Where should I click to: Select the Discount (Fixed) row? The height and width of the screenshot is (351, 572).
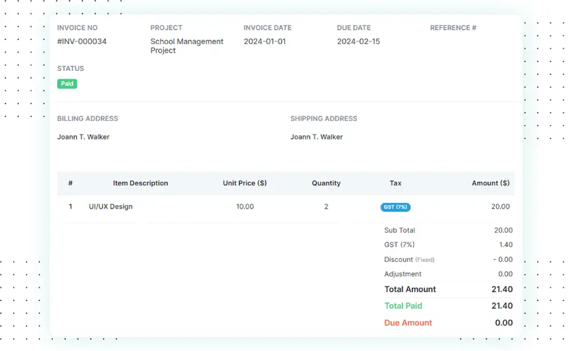click(x=410, y=259)
